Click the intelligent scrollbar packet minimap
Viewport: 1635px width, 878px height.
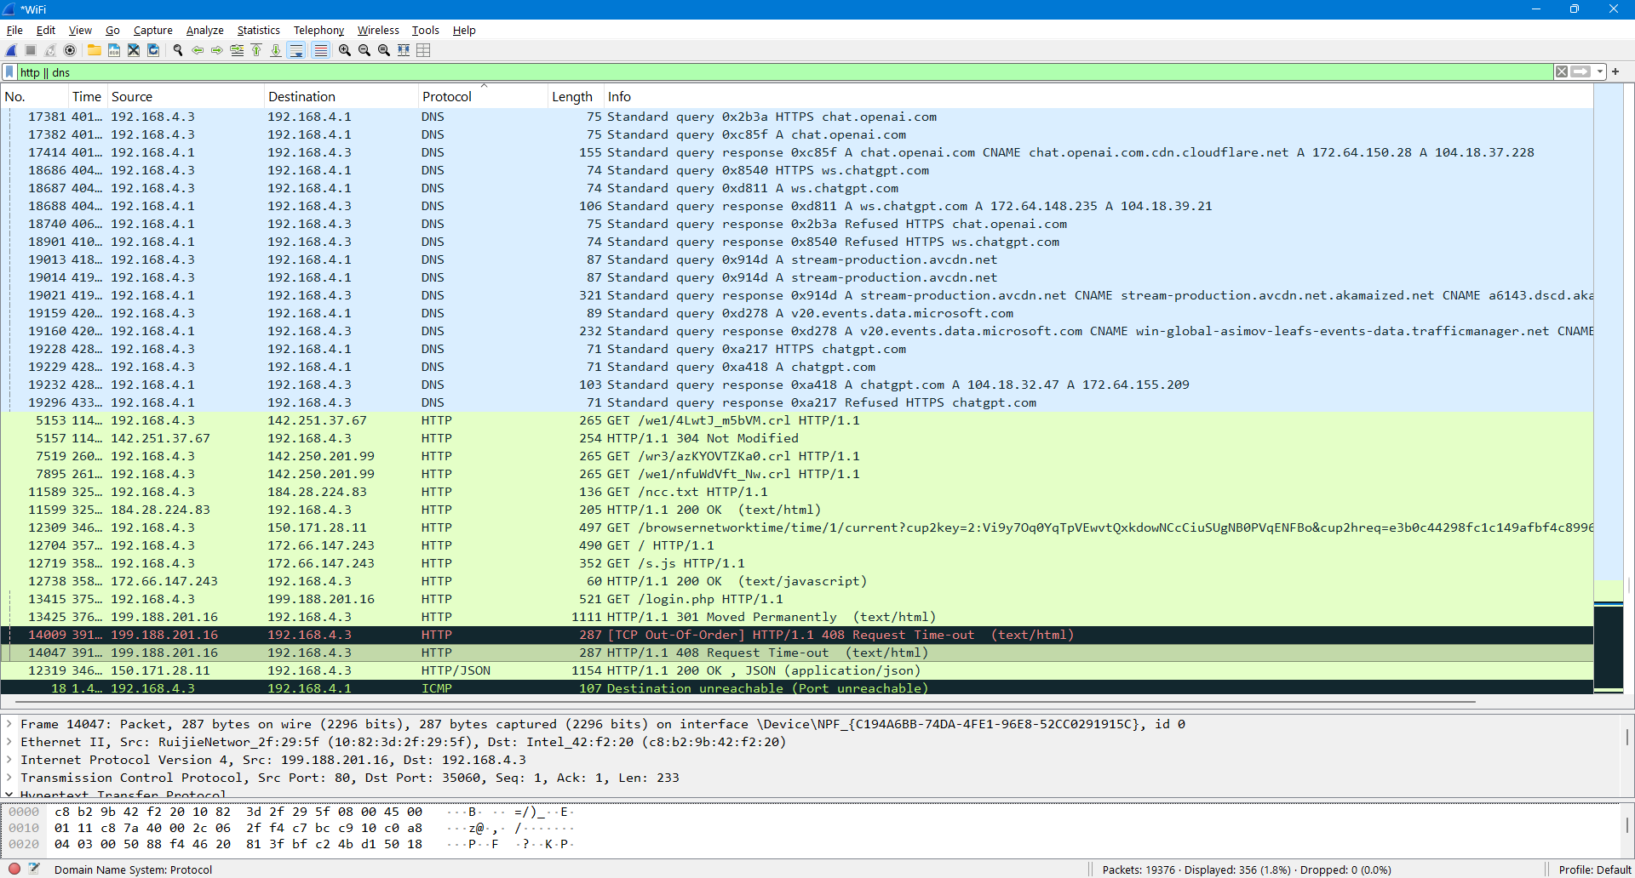point(1609,389)
